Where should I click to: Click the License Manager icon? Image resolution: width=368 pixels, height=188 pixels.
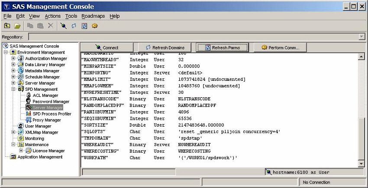click(x=29, y=150)
